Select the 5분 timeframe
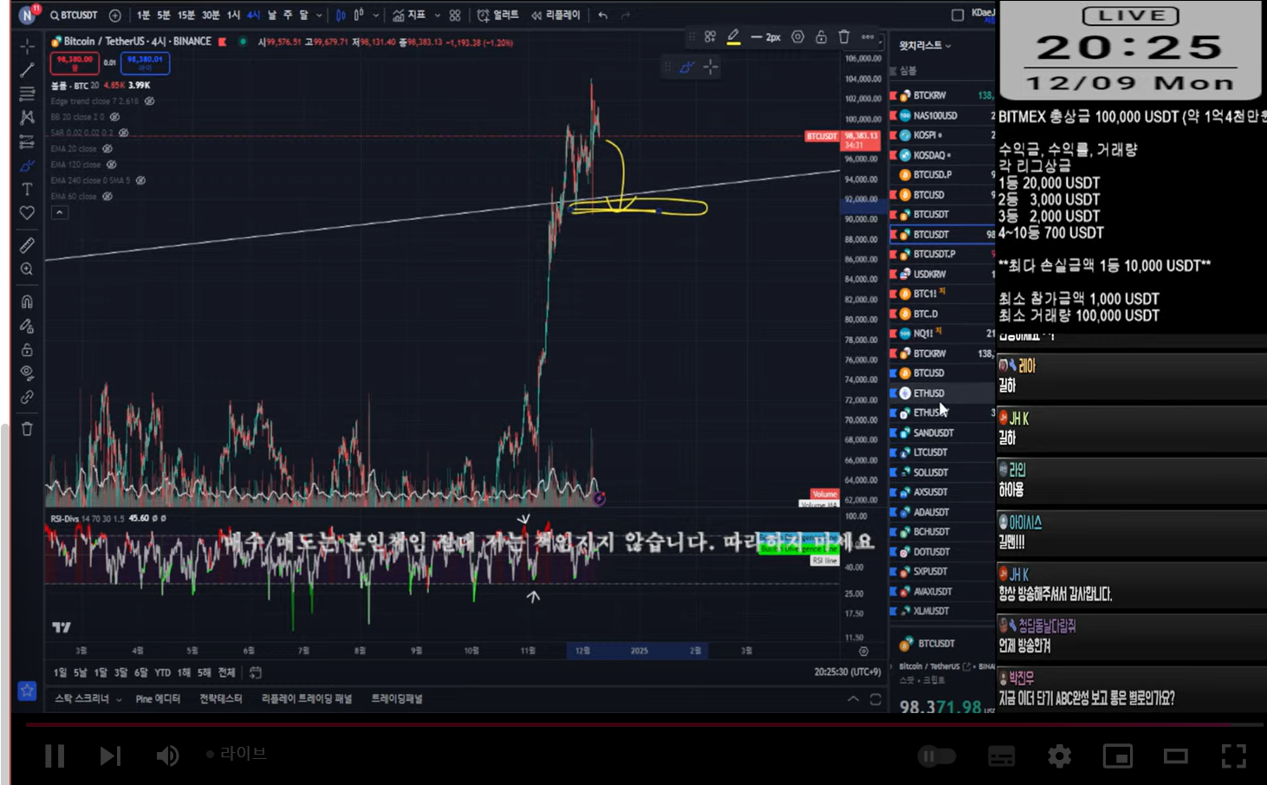 (x=164, y=15)
